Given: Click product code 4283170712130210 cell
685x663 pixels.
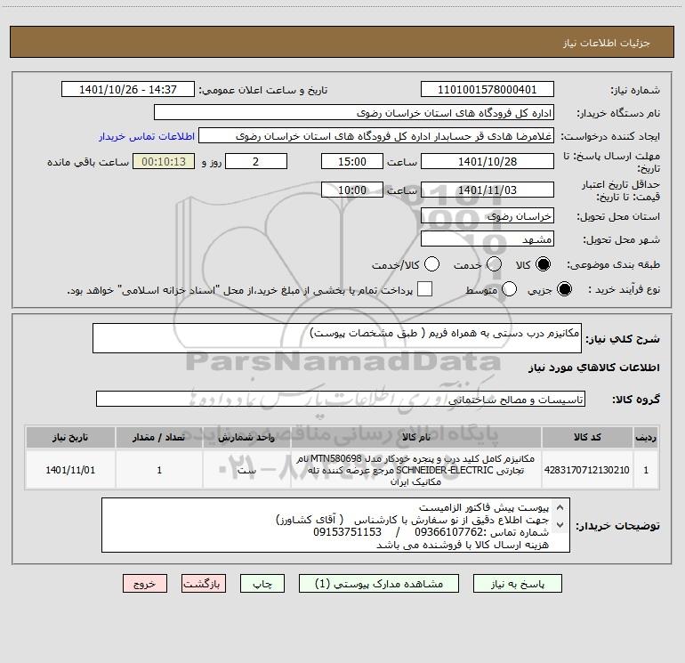Looking at the screenshot, I should tap(587, 470).
